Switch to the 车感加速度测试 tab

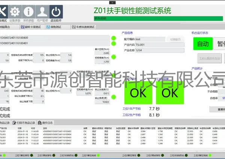coord(83,27)
